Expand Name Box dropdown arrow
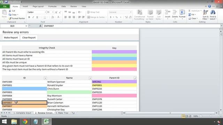 tap(26, 26)
